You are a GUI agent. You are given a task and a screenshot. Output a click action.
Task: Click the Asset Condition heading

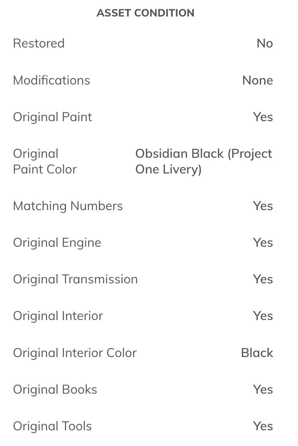click(145, 13)
